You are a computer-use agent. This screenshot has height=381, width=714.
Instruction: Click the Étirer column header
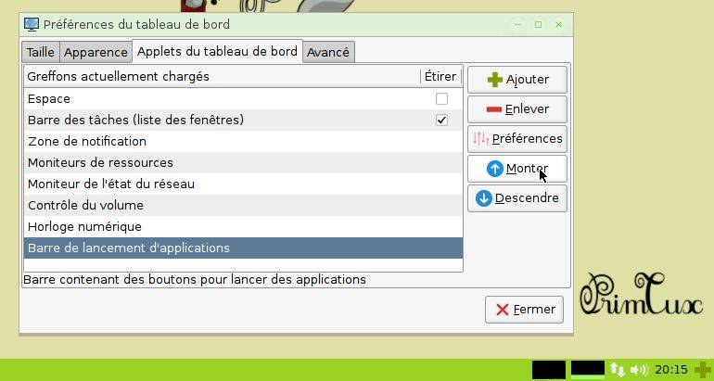pyautogui.click(x=440, y=76)
